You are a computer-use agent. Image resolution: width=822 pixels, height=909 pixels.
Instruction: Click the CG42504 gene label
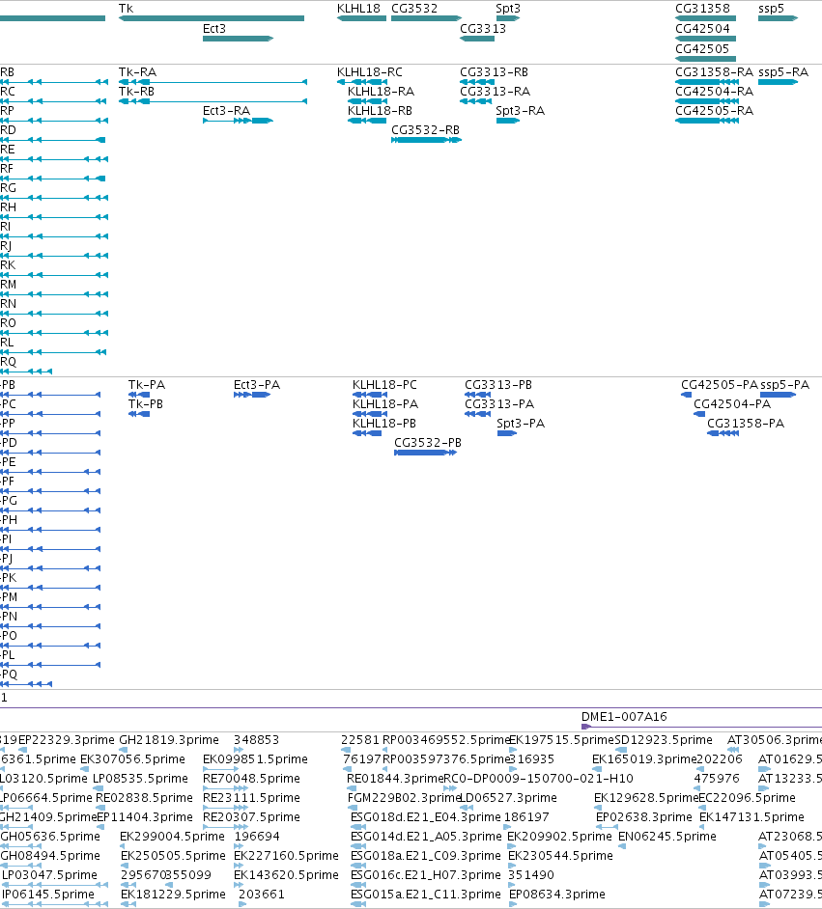point(702,29)
